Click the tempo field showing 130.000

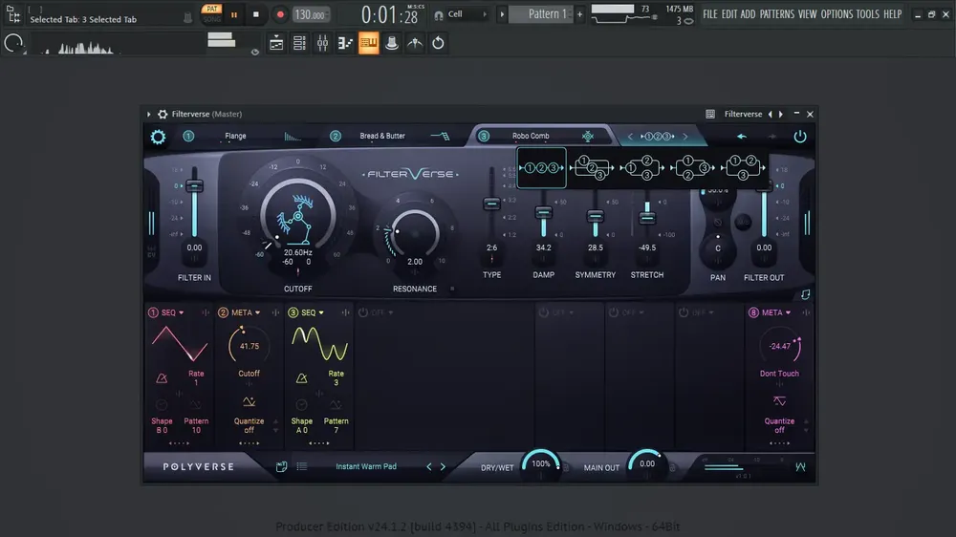(311, 14)
